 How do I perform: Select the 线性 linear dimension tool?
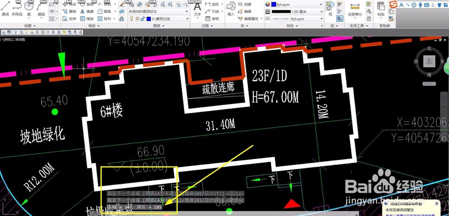point(212,4)
